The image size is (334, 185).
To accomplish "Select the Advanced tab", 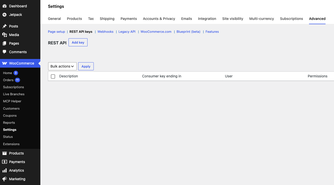I will [317, 19].
